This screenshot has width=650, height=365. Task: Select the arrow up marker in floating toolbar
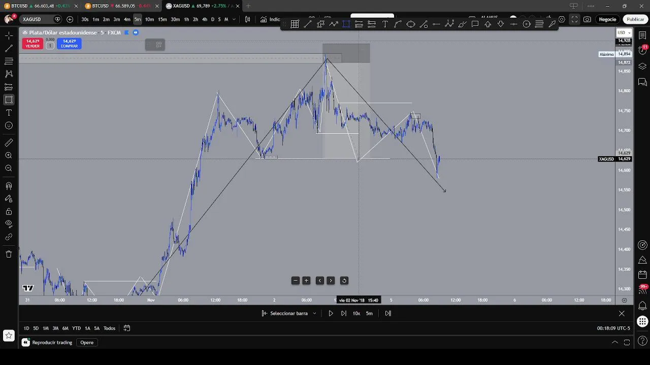[487, 24]
